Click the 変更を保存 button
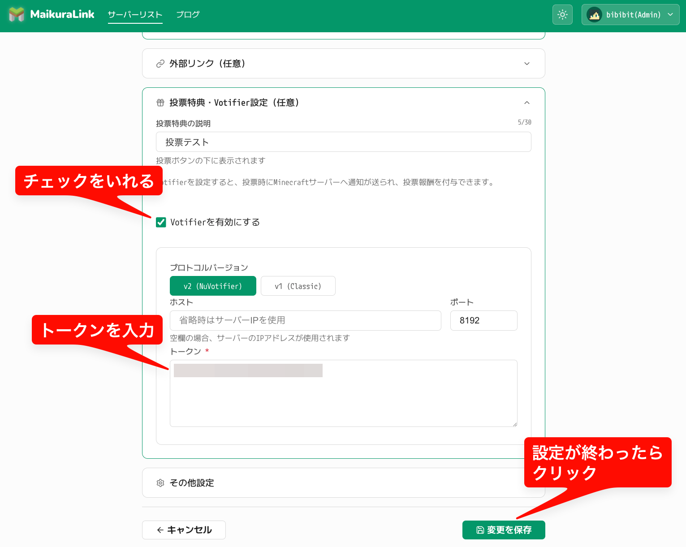This screenshot has height=547, width=686. (504, 530)
